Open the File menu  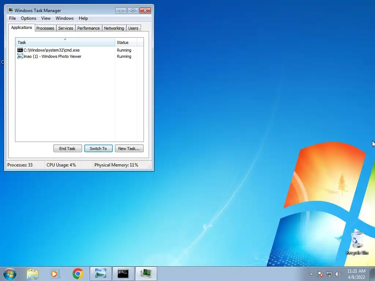tap(12, 18)
